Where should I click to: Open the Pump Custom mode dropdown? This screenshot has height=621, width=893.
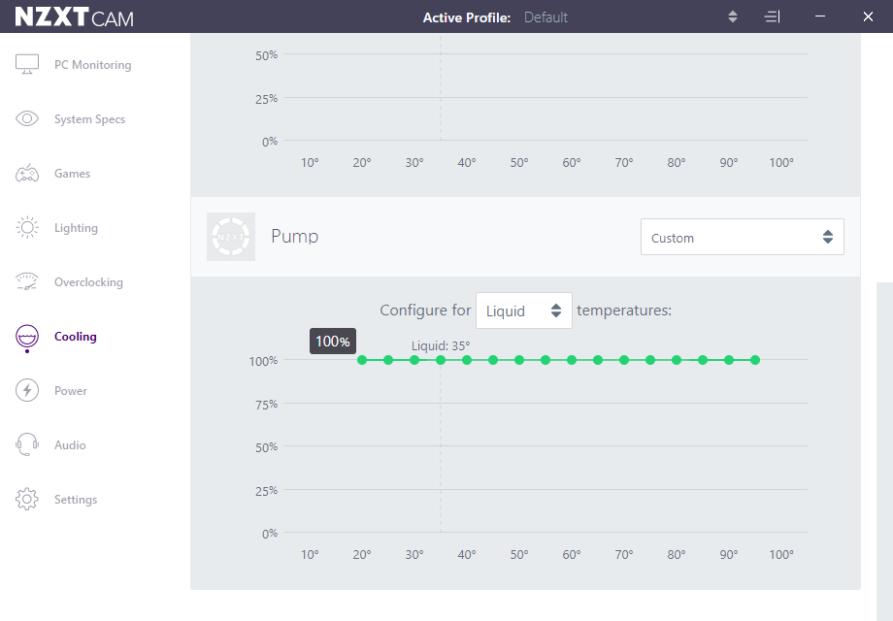(x=742, y=238)
